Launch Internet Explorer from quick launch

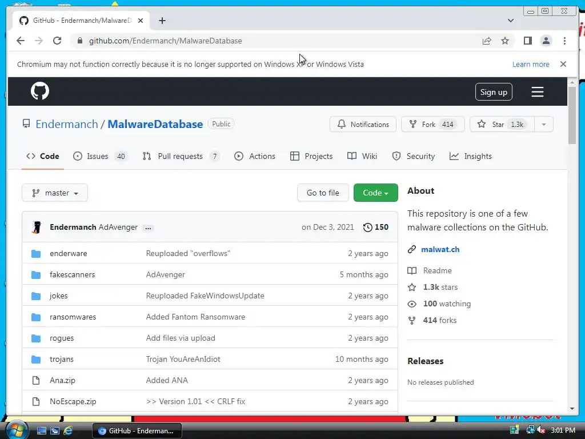point(68,430)
